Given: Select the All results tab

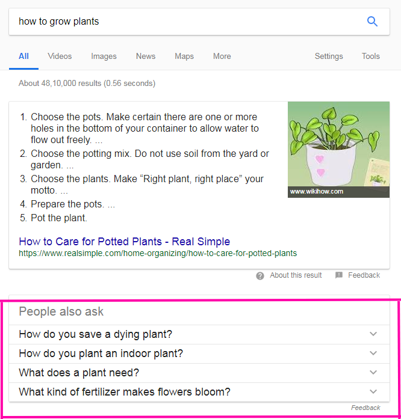Looking at the screenshot, I should 23,56.
